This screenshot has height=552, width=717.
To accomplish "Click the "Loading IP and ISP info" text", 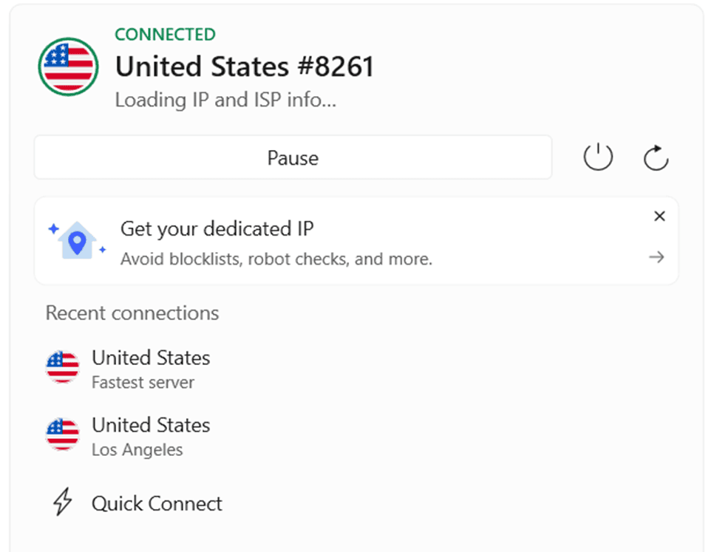I will point(225,100).
